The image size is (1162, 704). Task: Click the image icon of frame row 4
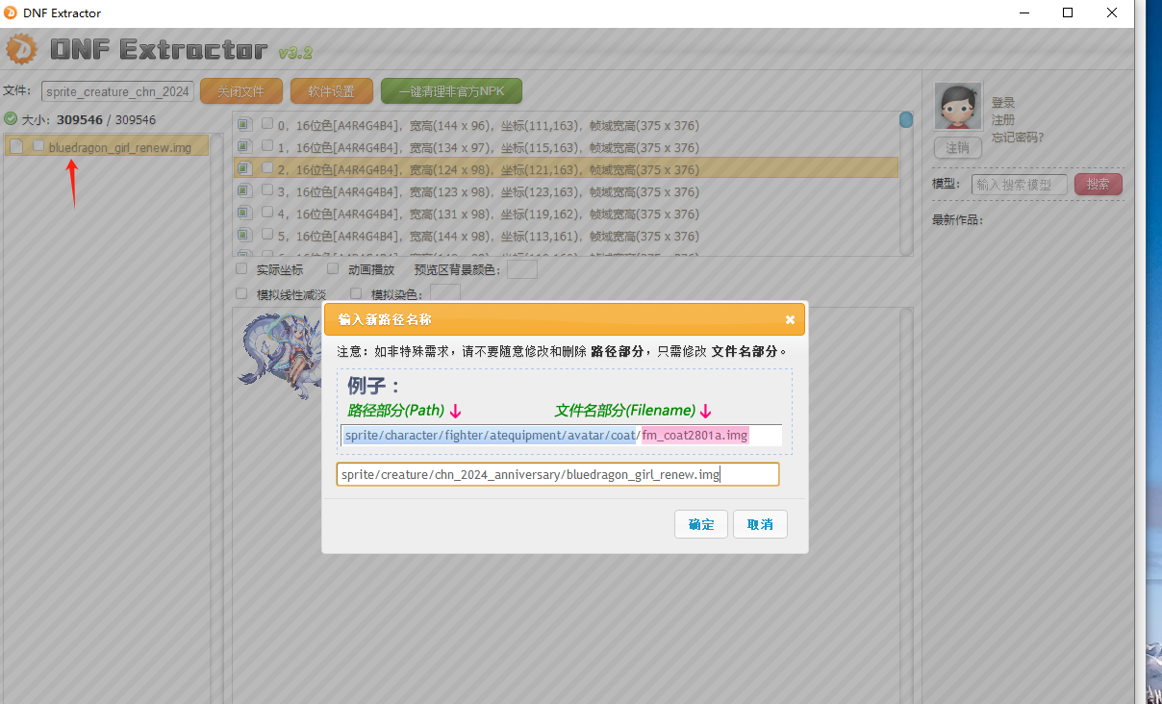tap(244, 213)
